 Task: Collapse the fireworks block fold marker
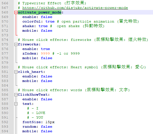coord(16,45)
